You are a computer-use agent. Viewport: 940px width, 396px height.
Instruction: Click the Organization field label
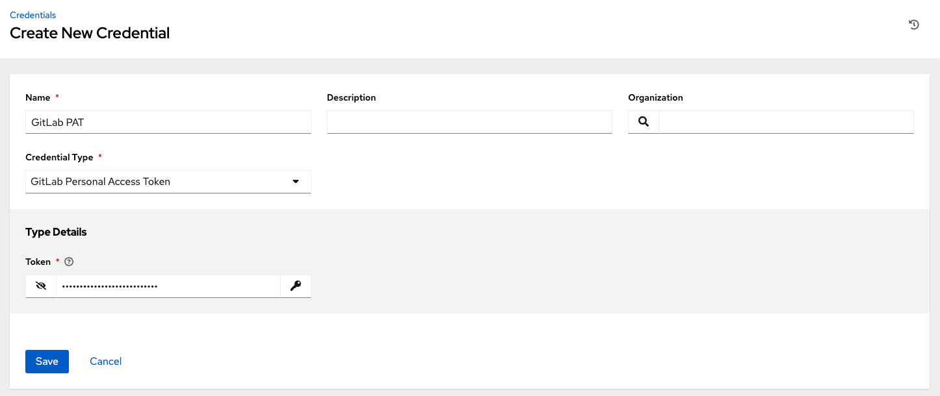pos(655,97)
